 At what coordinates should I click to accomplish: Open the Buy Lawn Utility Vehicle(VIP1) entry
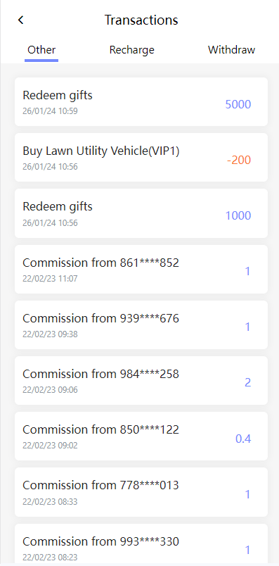141,158
